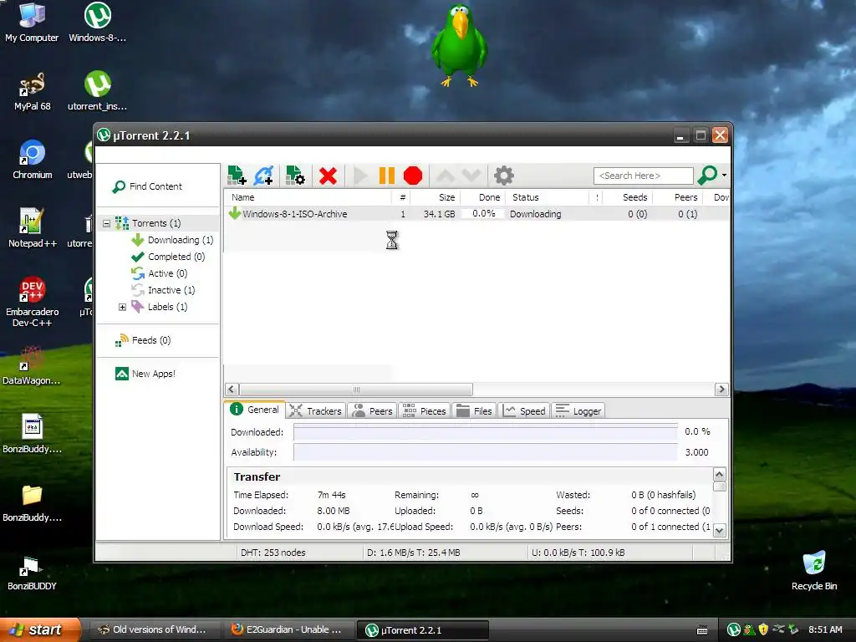Sort by the Size column header
This screenshot has height=642, width=856.
coord(436,197)
